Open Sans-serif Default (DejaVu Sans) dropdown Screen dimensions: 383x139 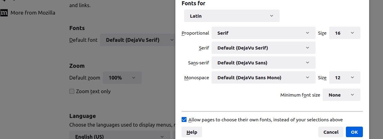pos(264,63)
